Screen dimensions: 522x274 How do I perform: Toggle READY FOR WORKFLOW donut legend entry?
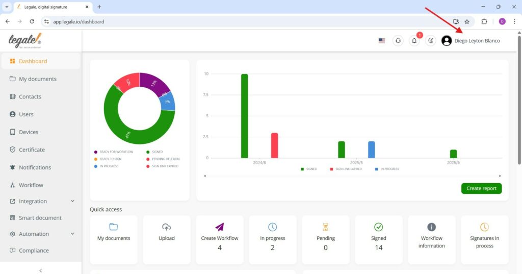114,152
